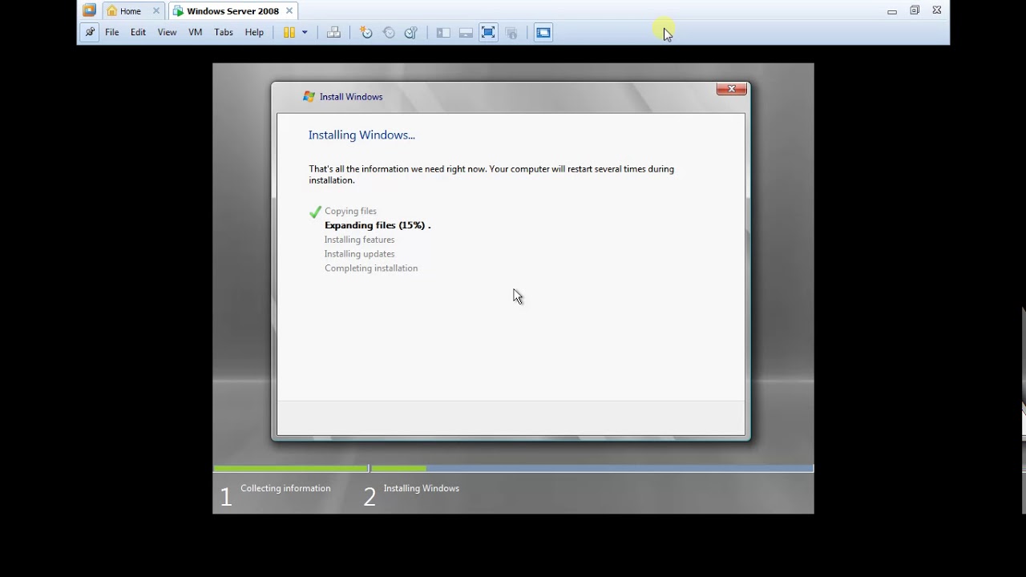Click the Unity mode icon
The width and height of the screenshot is (1026, 577).
click(x=511, y=33)
